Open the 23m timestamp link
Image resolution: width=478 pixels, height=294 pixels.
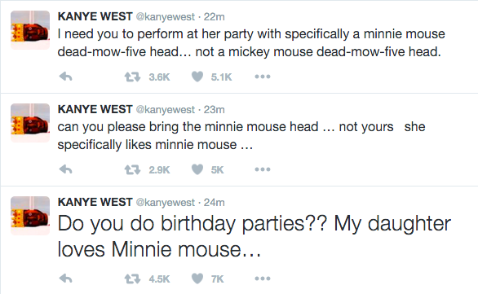coord(214,110)
